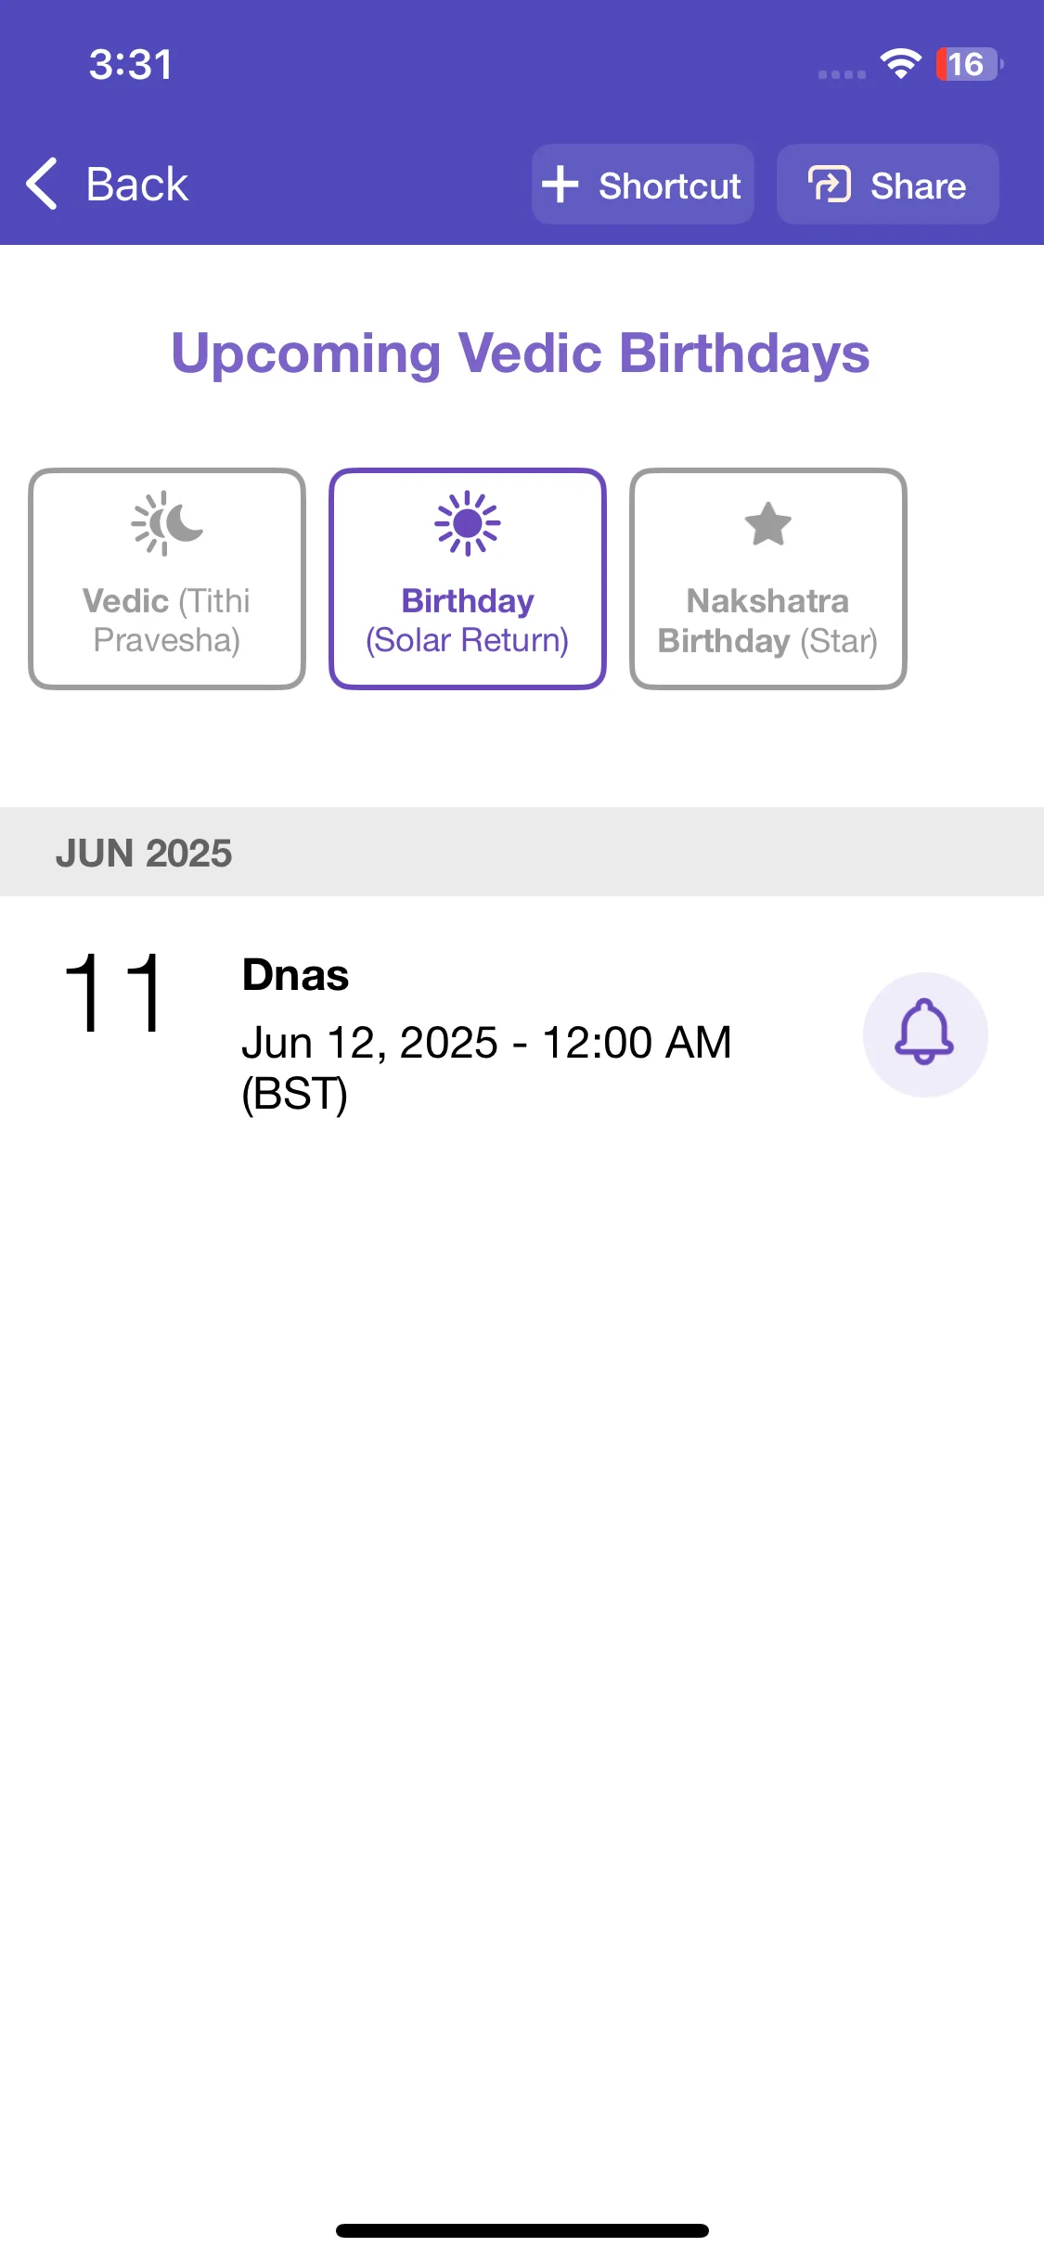Tap the sun and moon Tithi icon
Screen dimensions: 1044x2260
point(167,523)
